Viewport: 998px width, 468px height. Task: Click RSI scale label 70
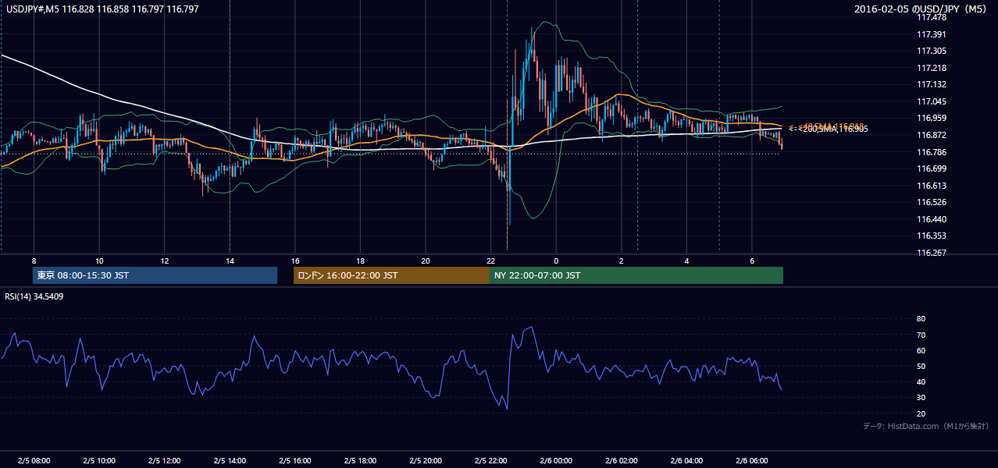(x=921, y=335)
